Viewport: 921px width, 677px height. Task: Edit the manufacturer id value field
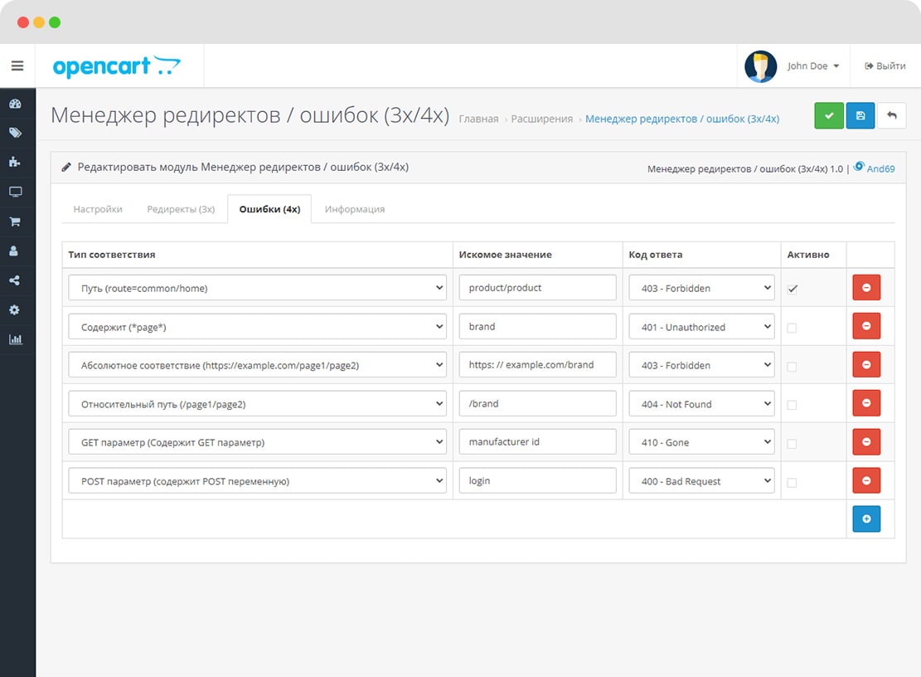pos(537,441)
